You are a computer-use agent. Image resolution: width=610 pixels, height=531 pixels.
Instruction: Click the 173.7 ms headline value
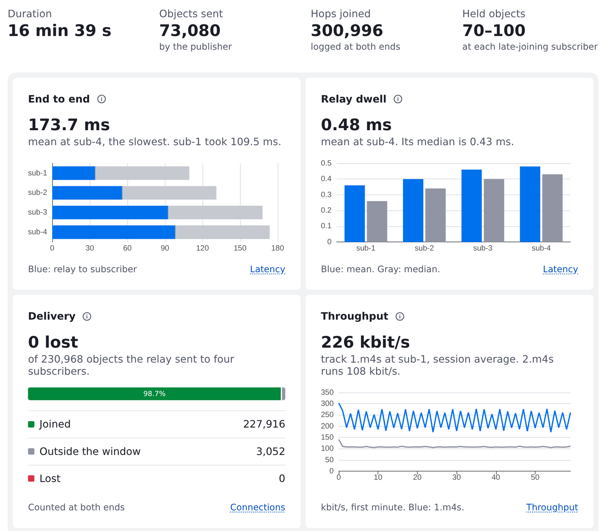tap(69, 125)
